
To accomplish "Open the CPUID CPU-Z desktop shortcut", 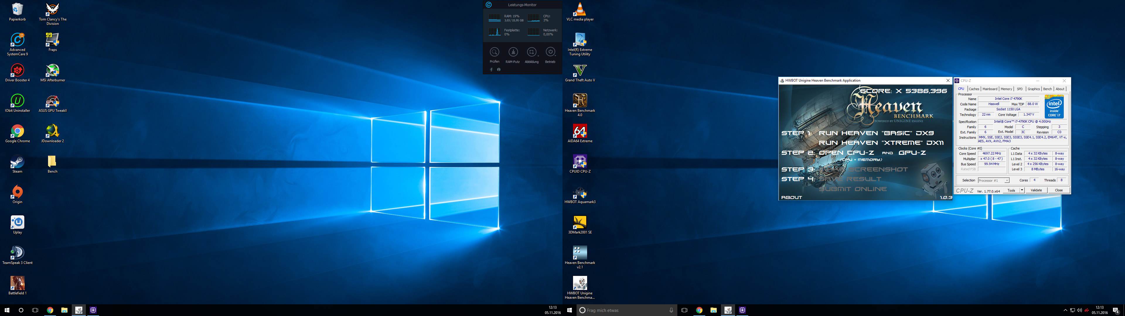I will (580, 164).
